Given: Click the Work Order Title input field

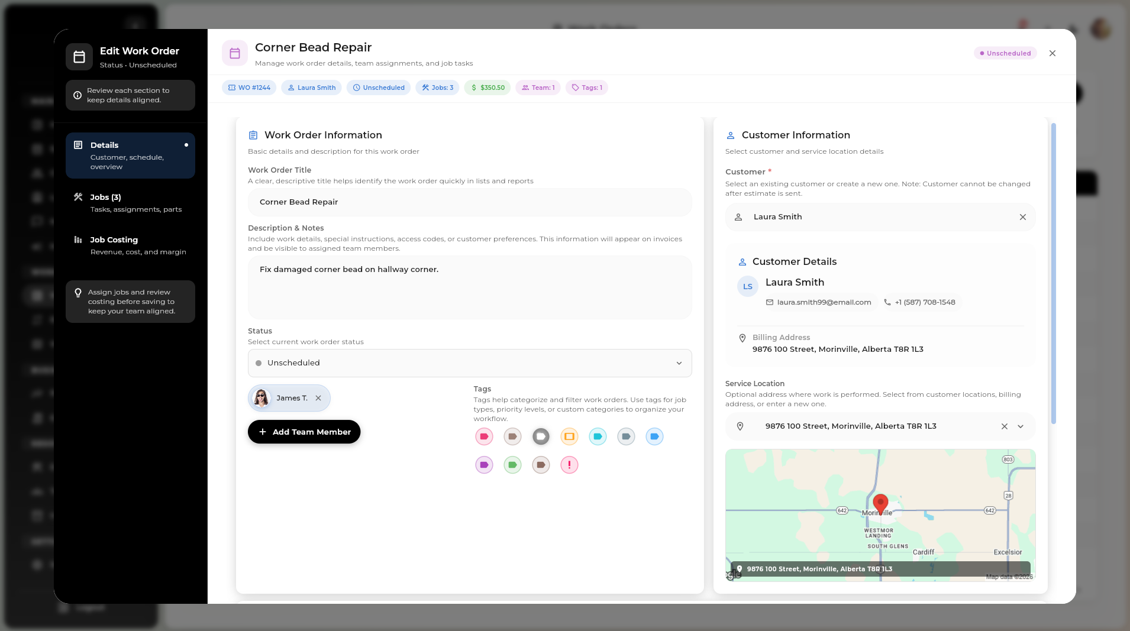Looking at the screenshot, I should point(470,202).
